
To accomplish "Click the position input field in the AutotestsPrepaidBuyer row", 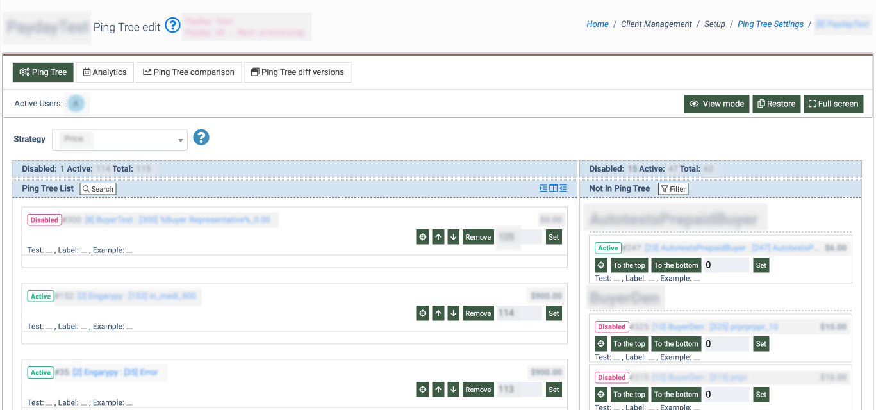I will (x=726, y=265).
